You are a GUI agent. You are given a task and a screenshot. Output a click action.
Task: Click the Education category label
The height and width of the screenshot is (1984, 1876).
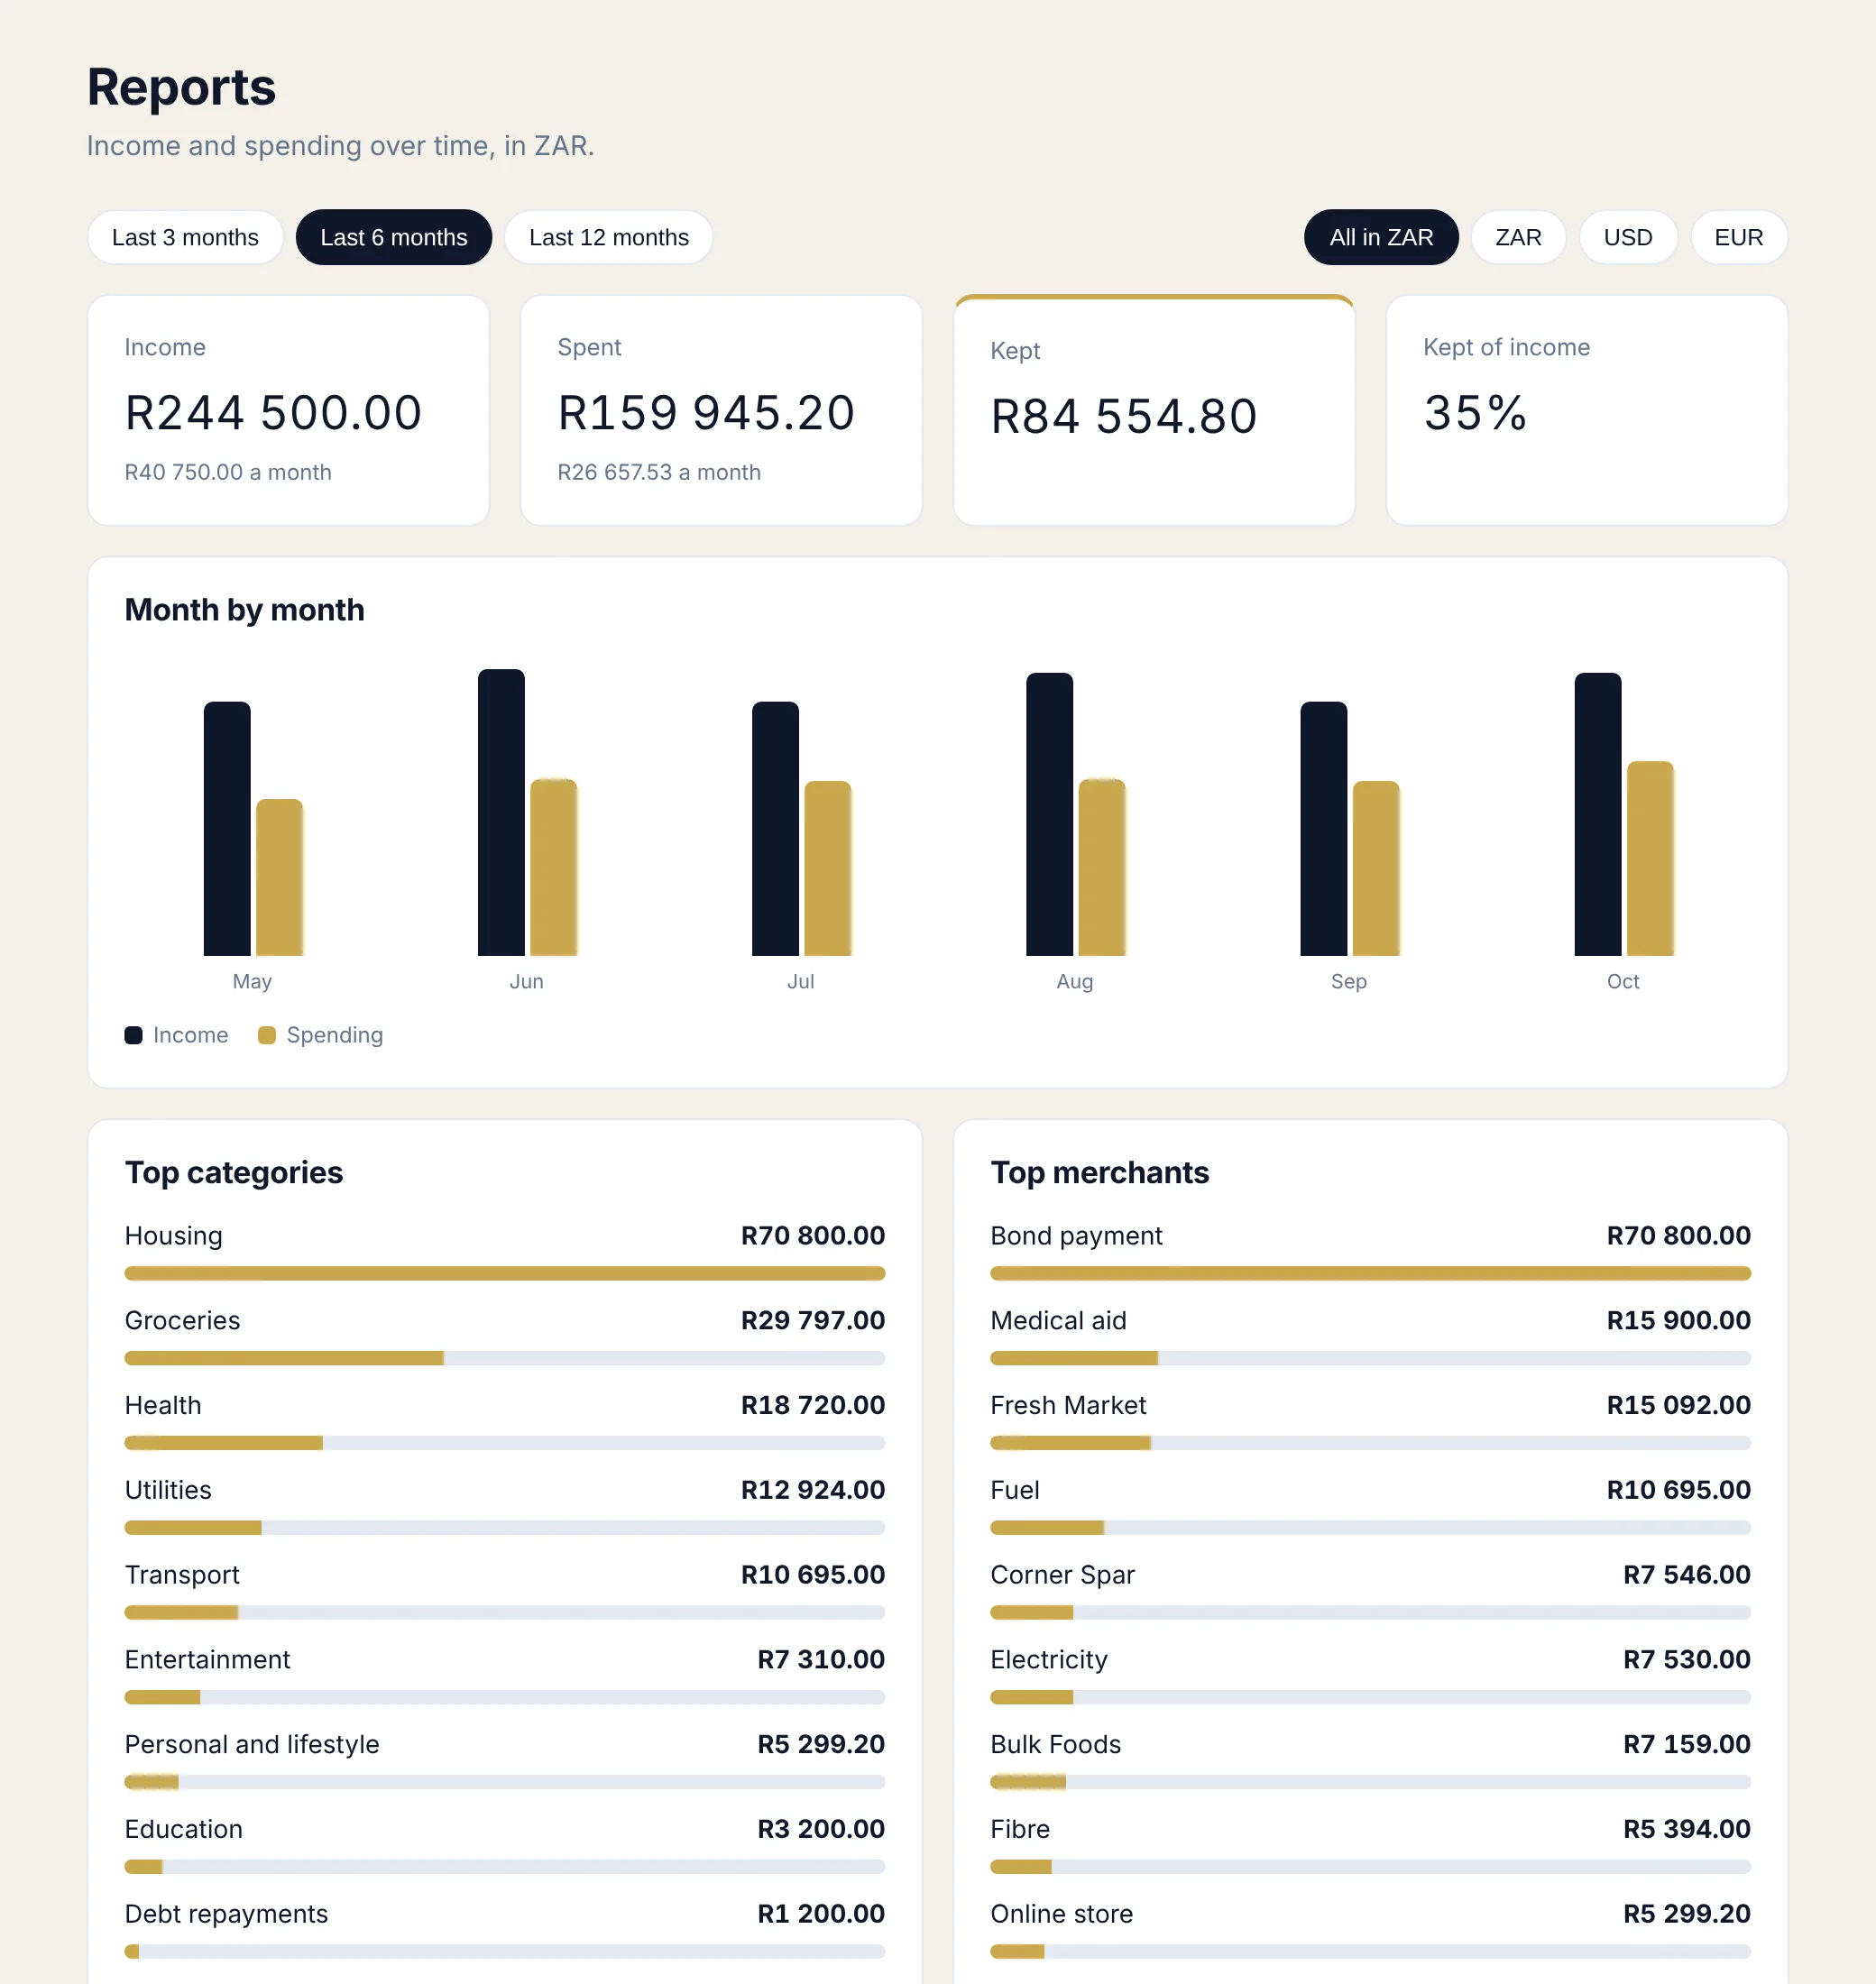tap(183, 1829)
